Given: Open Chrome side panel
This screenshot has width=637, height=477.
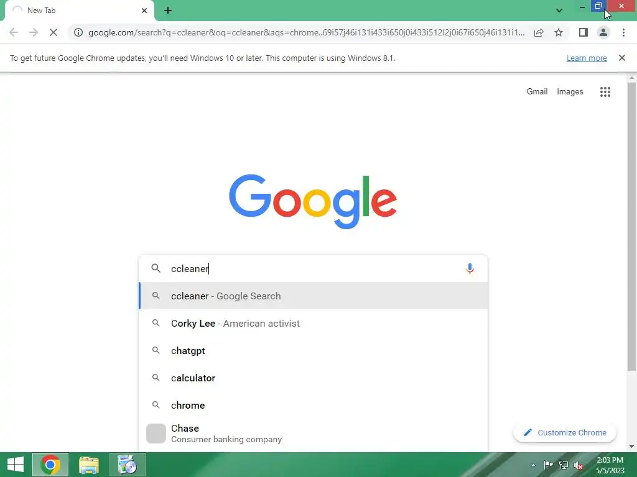Looking at the screenshot, I should [584, 32].
